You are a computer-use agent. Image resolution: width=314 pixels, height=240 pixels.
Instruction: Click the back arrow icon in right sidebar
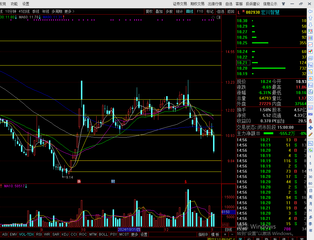point(311,12)
